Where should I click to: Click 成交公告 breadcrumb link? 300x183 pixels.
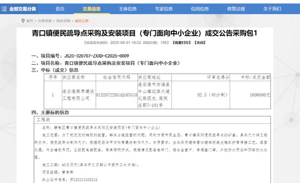point(81,20)
